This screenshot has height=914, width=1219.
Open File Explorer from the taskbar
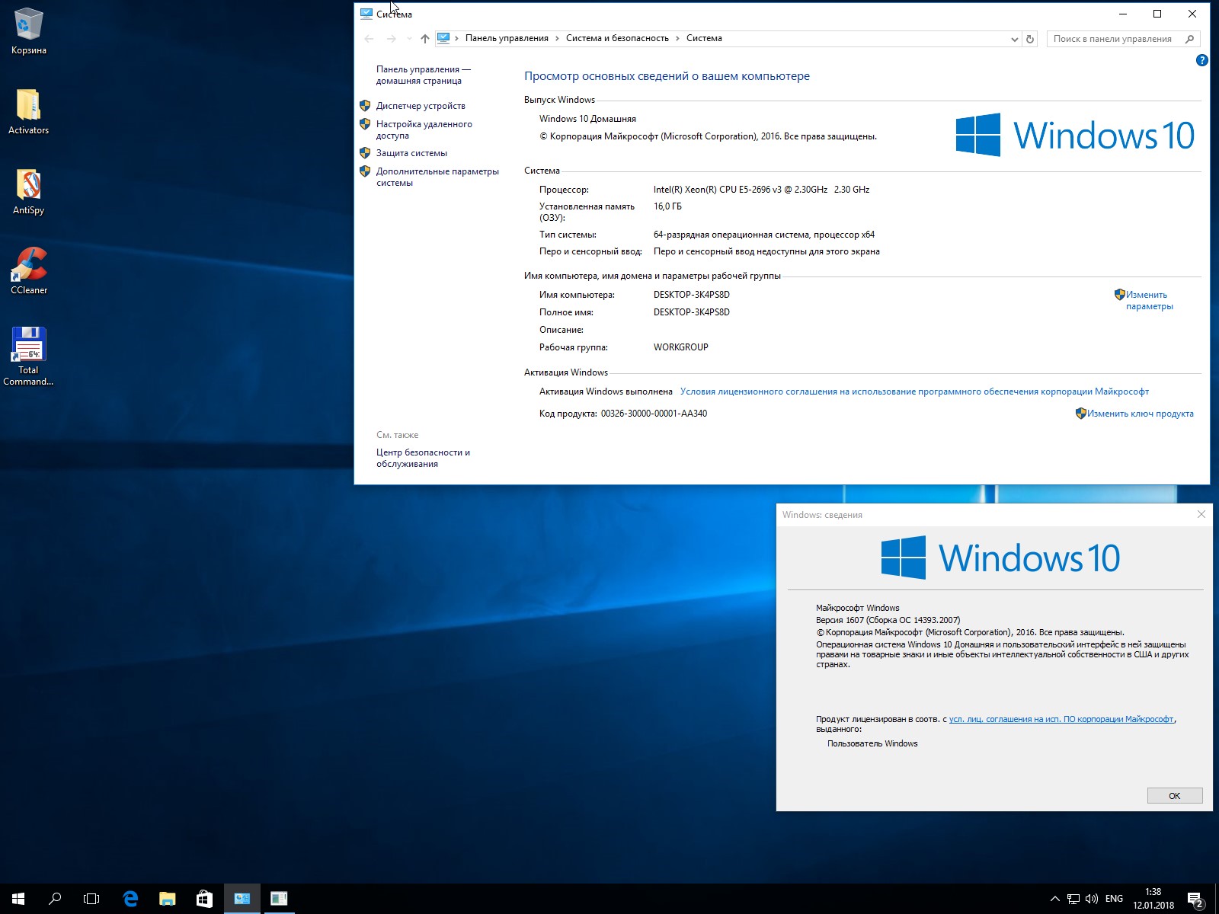coord(167,899)
